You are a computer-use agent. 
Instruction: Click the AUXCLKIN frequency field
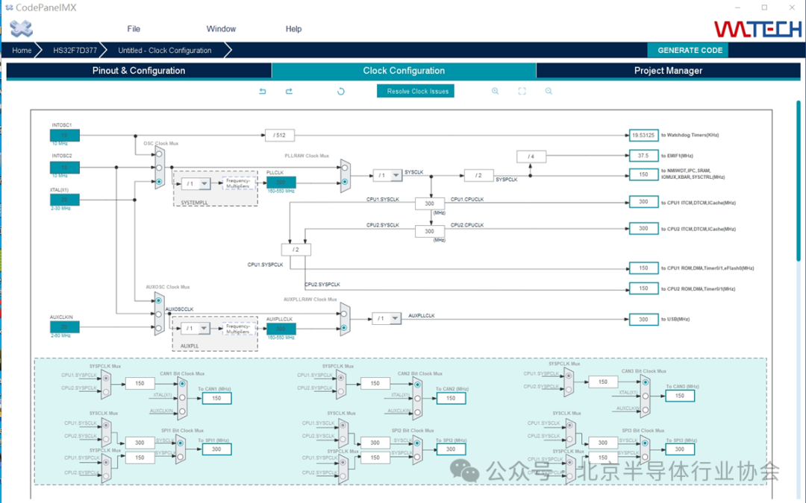point(65,327)
